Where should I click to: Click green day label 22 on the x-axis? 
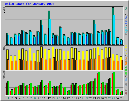click(87, 98)
